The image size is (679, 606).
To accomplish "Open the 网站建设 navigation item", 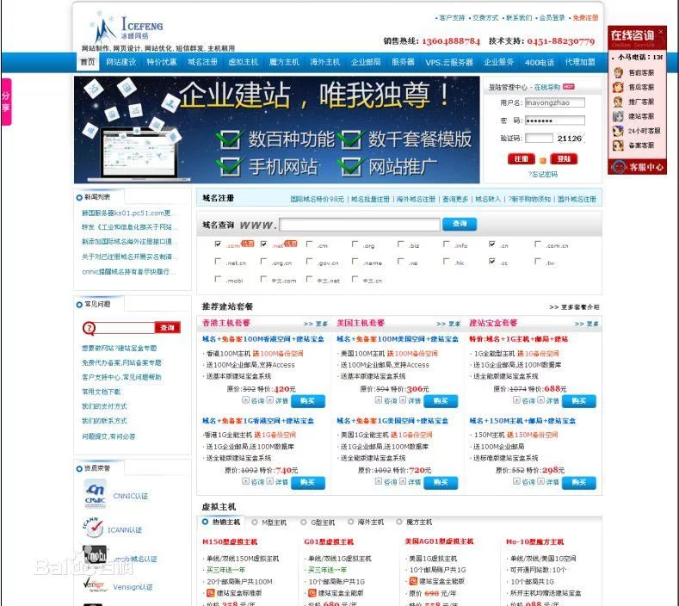I will point(120,62).
